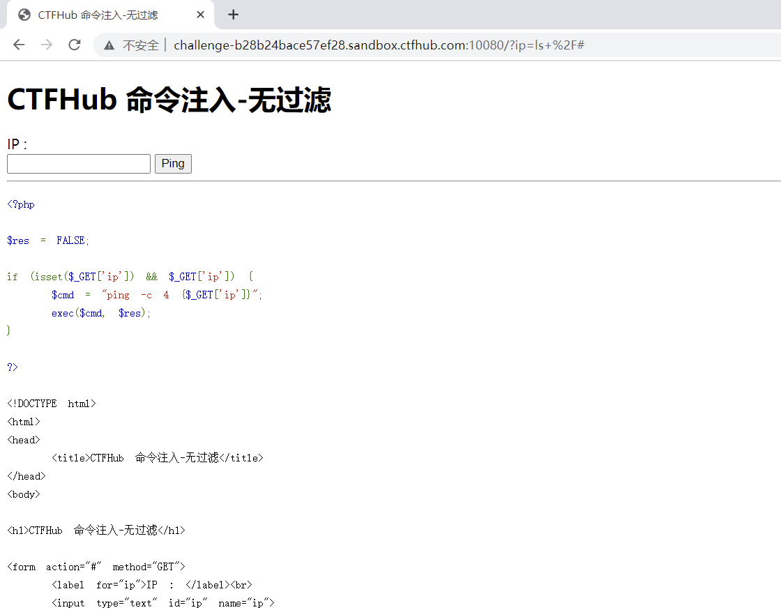
Task: Click the browser forward arrow
Action: point(47,45)
